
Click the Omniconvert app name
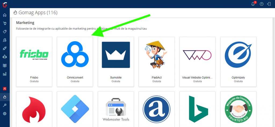click(x=75, y=78)
